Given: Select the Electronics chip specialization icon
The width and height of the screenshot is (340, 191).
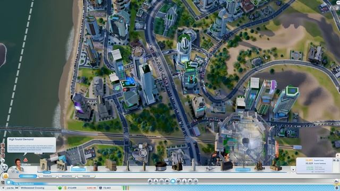Looking at the screenshot, I should pyautogui.click(x=167, y=181).
